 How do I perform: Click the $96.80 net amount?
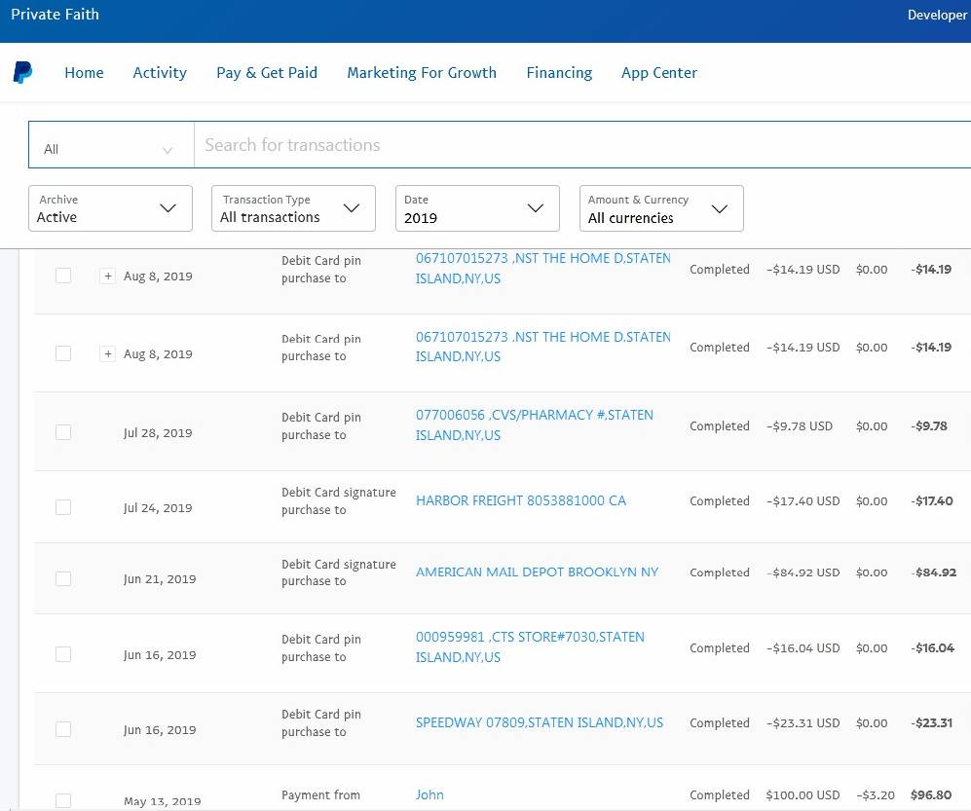point(931,794)
